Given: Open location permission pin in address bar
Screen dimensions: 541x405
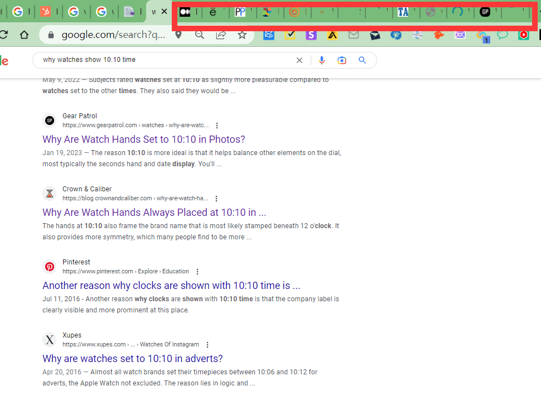Looking at the screenshot, I should 178,35.
